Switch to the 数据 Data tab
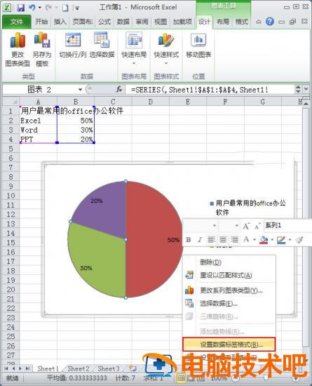Screen dimensions: 312x386 pos(123,22)
